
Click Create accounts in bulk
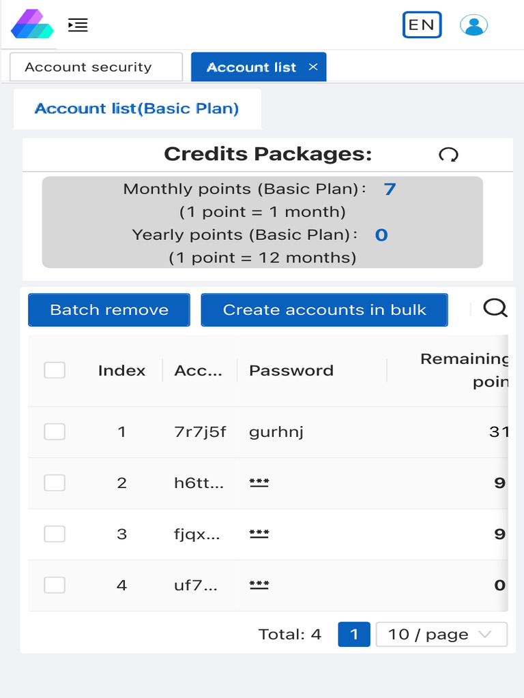[x=324, y=310]
